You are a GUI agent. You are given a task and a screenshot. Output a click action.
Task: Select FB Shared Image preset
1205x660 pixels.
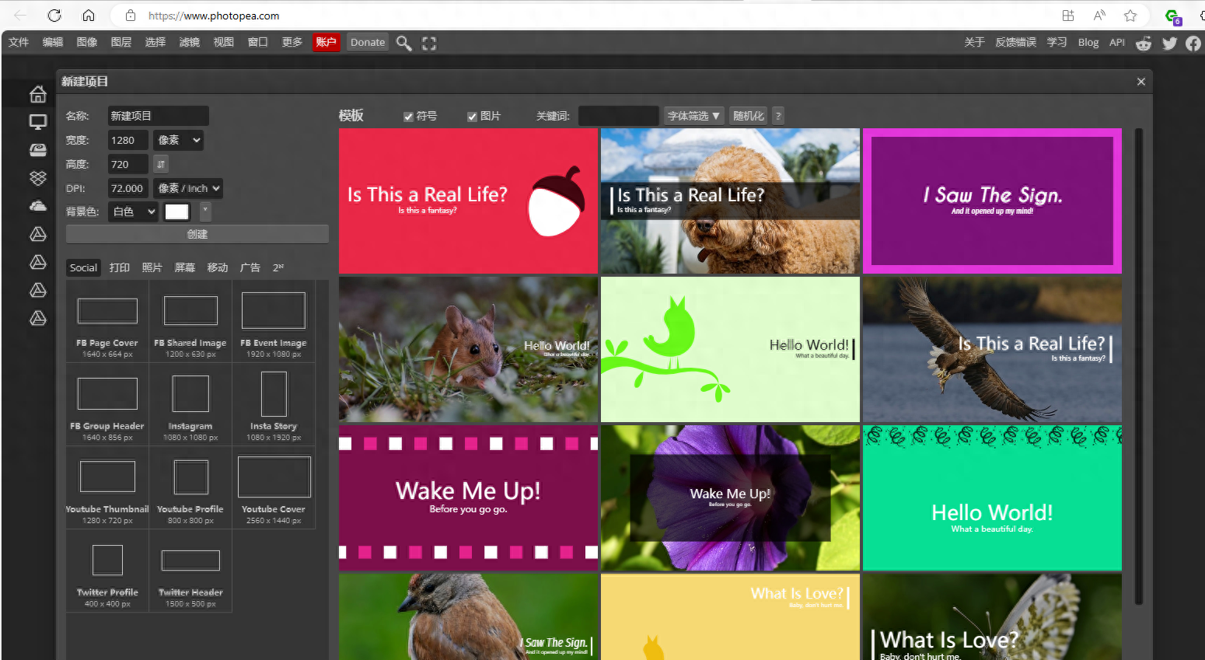(x=190, y=322)
